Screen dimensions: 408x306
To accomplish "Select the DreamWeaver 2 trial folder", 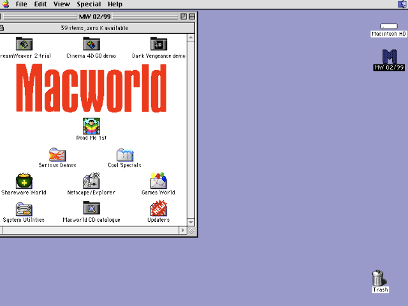I will (24, 43).
